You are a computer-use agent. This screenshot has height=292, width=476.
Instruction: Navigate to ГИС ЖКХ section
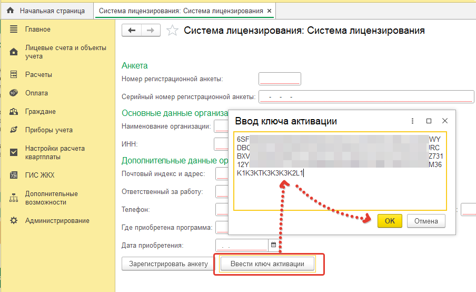tap(39, 176)
